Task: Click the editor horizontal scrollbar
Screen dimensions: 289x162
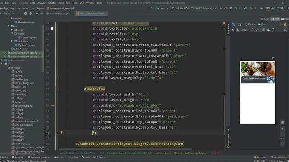Action: point(126,149)
